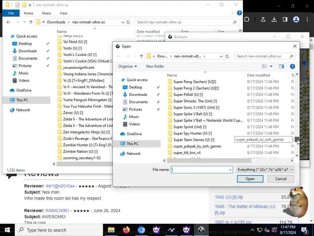Click the Open button
Viewport: 314px width, 236px height.
click(x=250, y=179)
